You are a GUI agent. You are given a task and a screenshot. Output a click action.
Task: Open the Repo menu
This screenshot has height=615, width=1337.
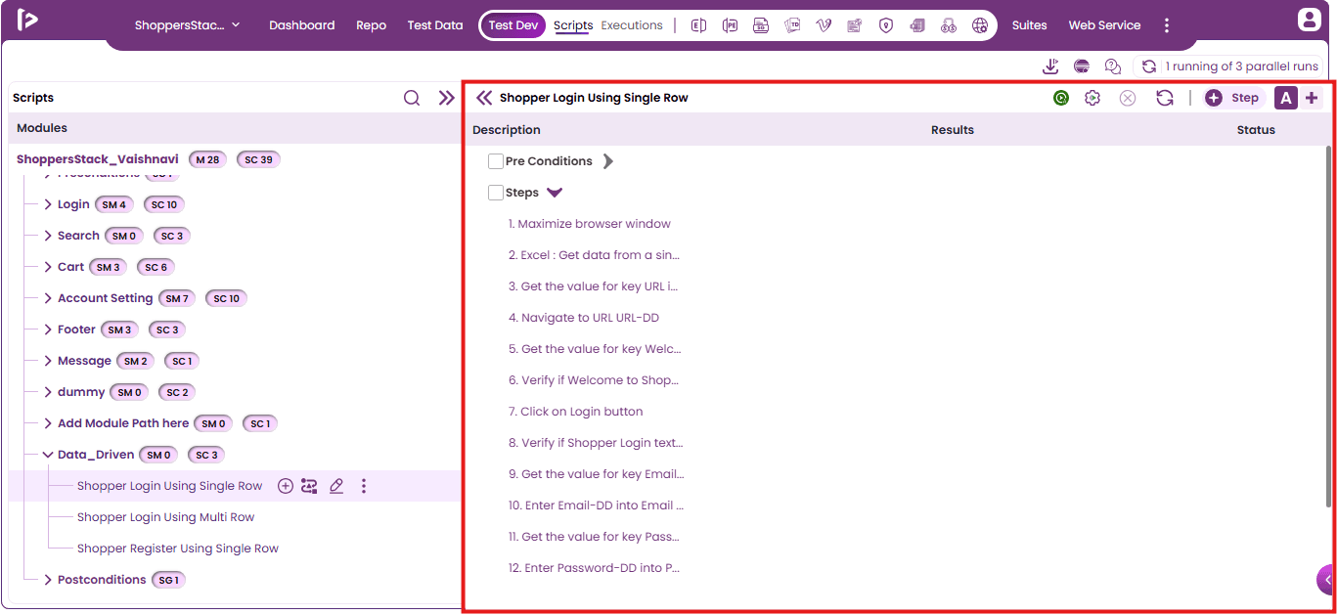click(x=372, y=25)
